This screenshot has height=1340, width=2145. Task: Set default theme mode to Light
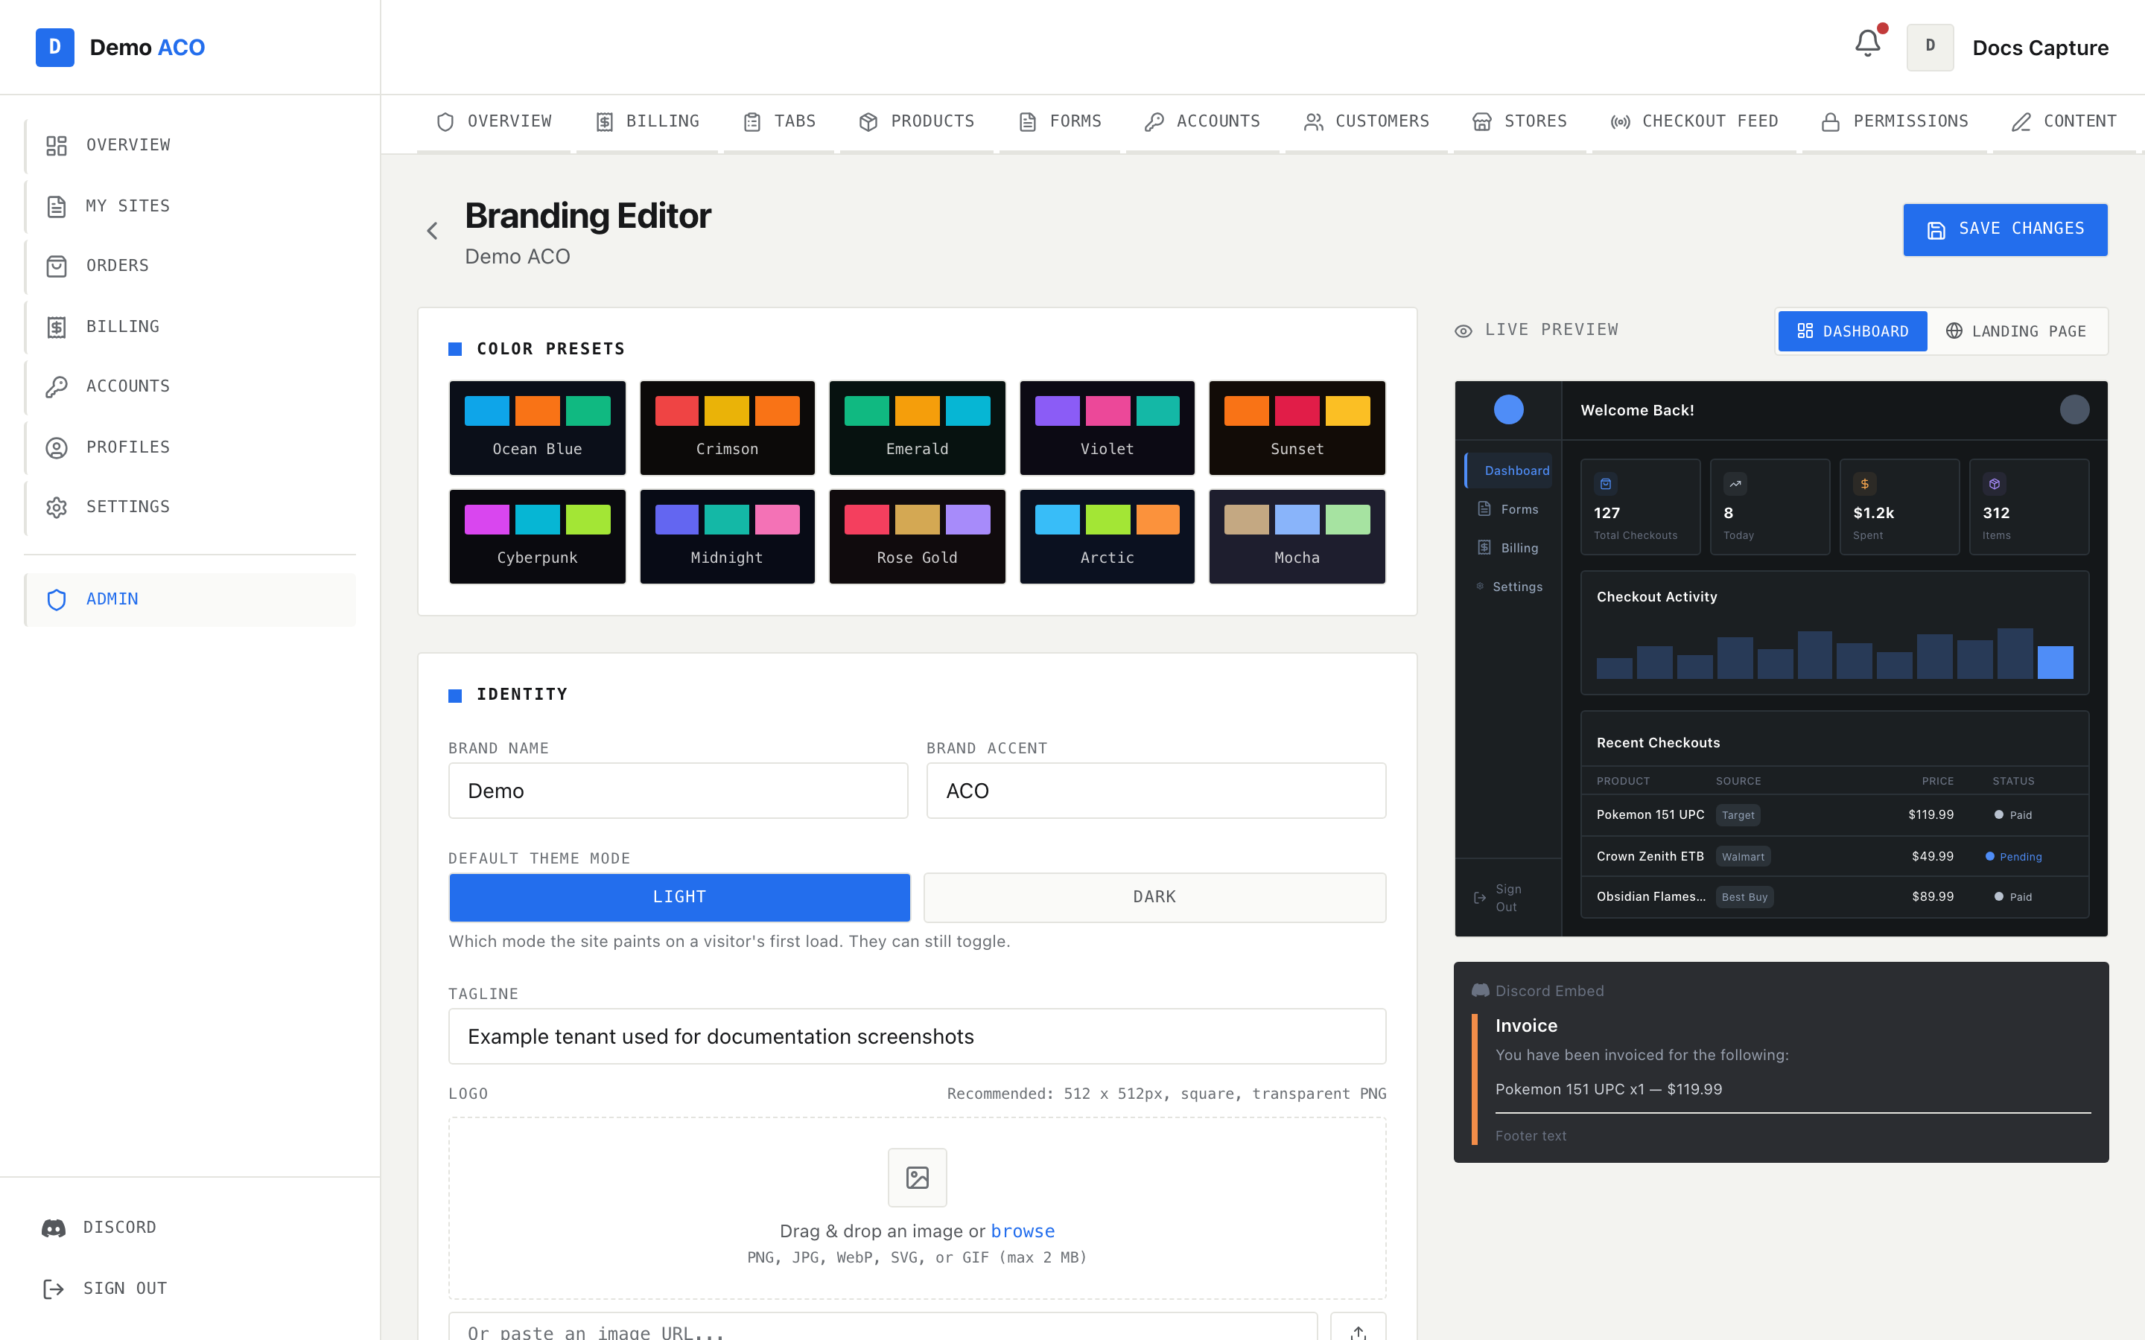679,897
